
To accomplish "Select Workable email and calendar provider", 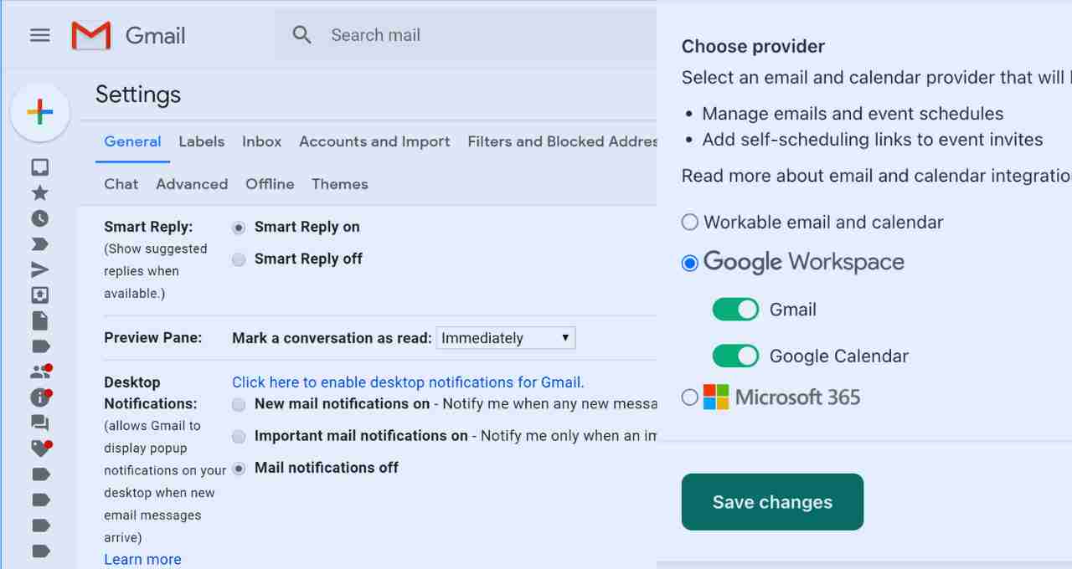I will pyautogui.click(x=689, y=223).
